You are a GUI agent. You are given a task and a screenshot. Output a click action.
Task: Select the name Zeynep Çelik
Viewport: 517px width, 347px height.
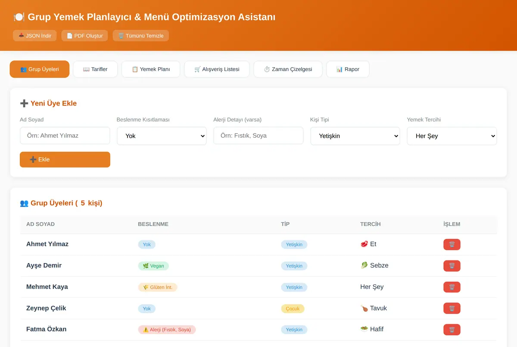(x=46, y=308)
